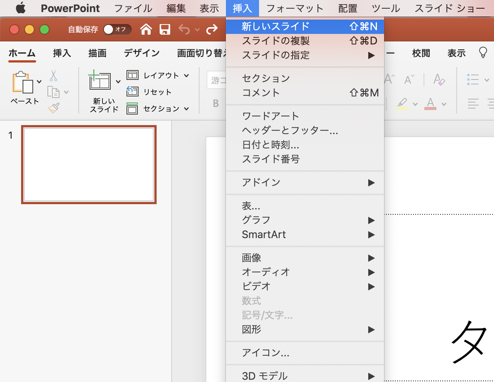The height and width of the screenshot is (382, 494).
Task: Open the 表示 menu in menu bar
Action: [x=209, y=8]
